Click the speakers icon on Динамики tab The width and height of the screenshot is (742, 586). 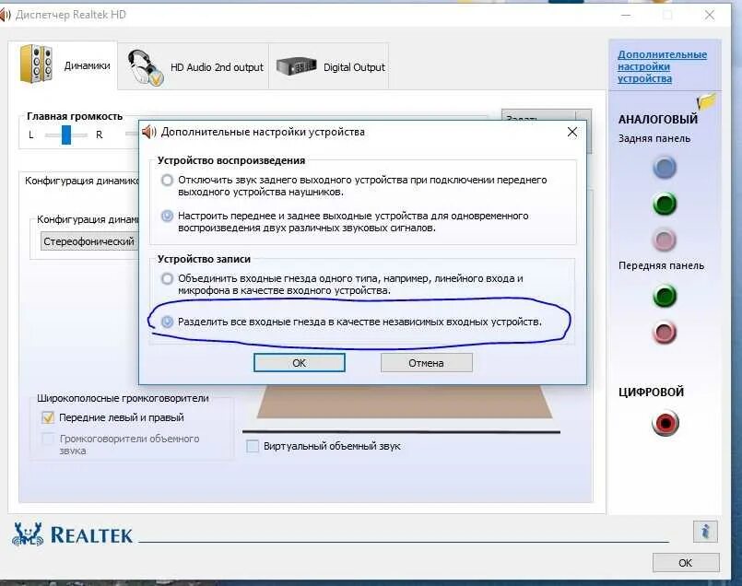coord(36,64)
